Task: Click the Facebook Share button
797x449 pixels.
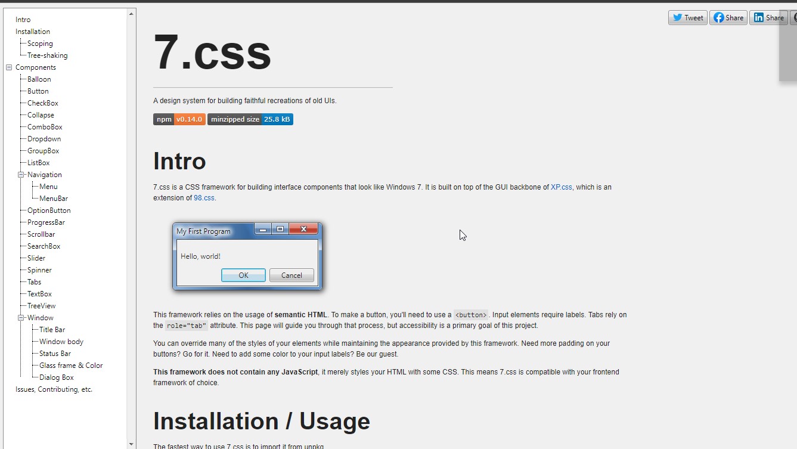Action: (x=728, y=18)
